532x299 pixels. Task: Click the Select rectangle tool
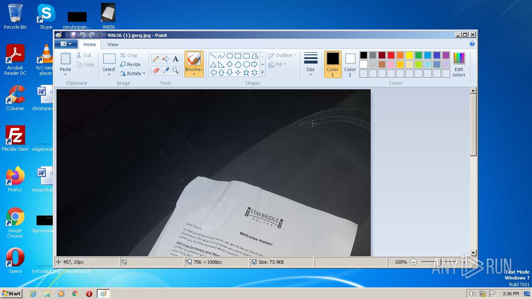109,59
